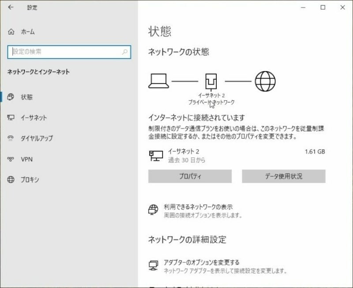Click the ホーム house icon
Viewport: 353px width, 288px height.
(x=10, y=31)
